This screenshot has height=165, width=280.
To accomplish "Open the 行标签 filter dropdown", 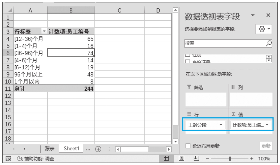I will 44,31.
